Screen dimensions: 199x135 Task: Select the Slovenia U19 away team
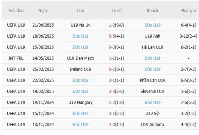[152, 91]
